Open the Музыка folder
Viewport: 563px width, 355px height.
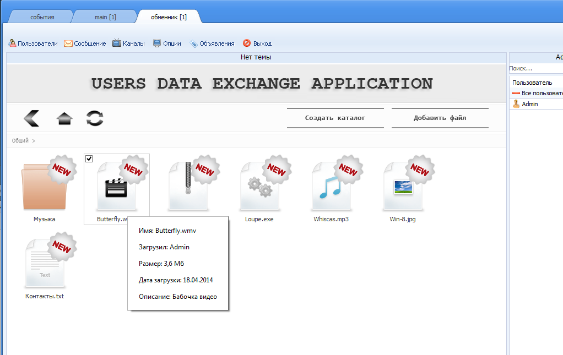pos(45,187)
